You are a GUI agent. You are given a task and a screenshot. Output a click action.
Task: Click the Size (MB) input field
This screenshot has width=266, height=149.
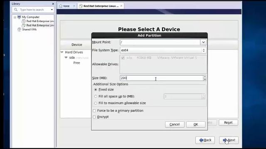(161, 78)
